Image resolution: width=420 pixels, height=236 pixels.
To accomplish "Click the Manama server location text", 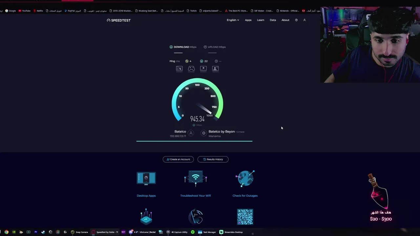I will (x=215, y=136).
